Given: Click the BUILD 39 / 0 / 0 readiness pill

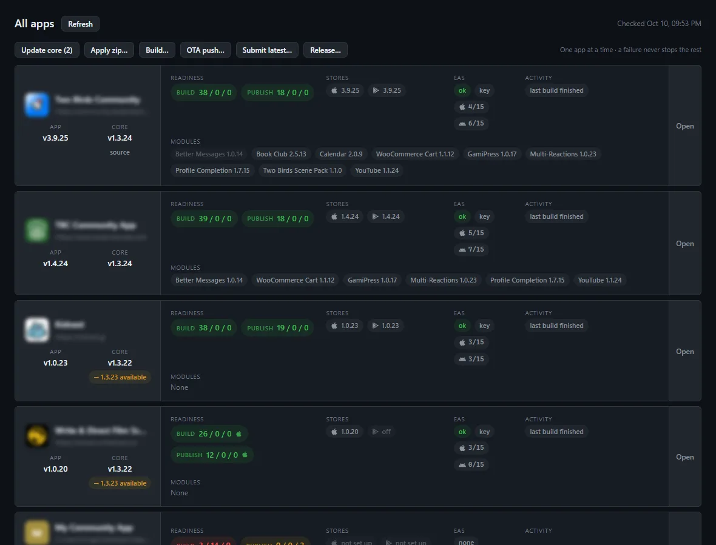Looking at the screenshot, I should click(x=204, y=218).
